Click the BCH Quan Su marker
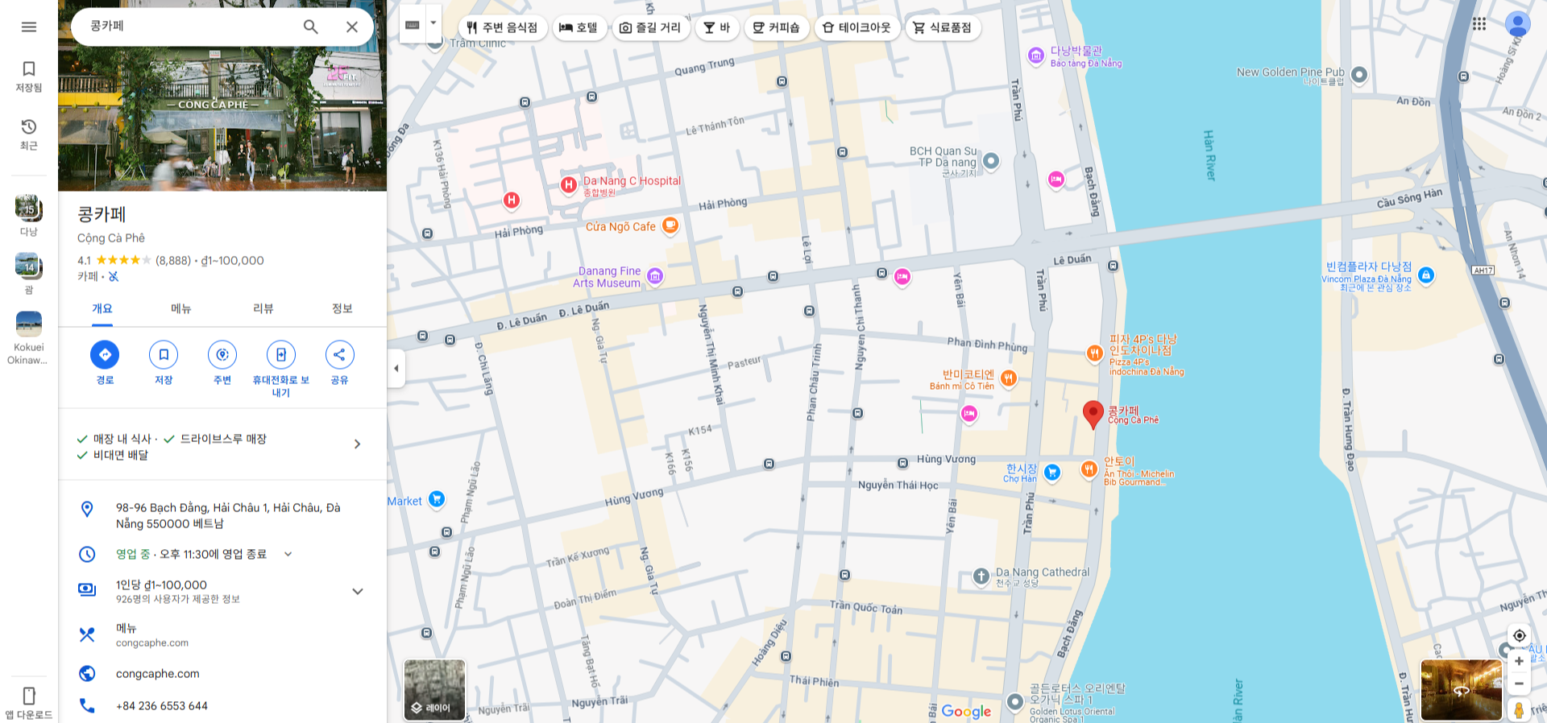 click(x=991, y=161)
